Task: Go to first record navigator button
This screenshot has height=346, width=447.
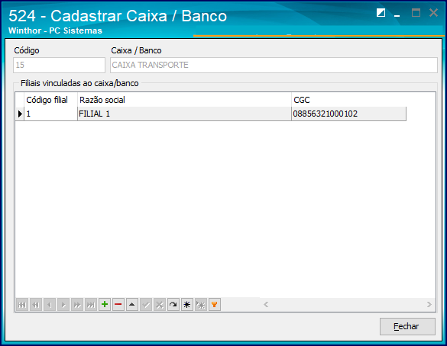Action: [22, 305]
